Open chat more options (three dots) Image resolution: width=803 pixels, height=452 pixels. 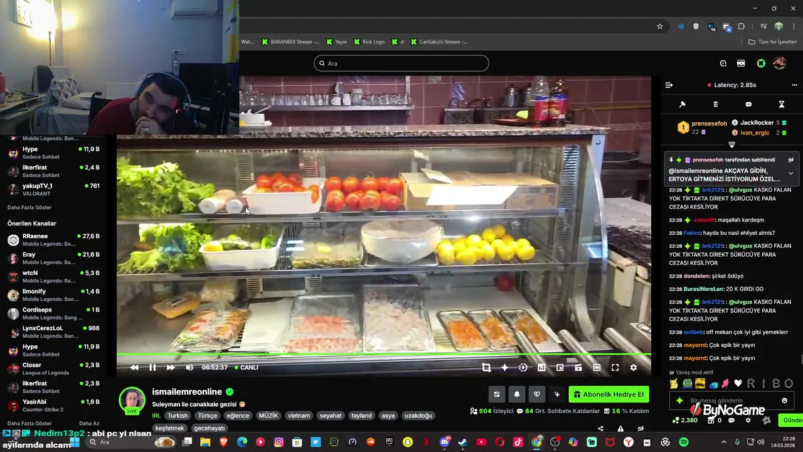pyautogui.click(x=794, y=85)
